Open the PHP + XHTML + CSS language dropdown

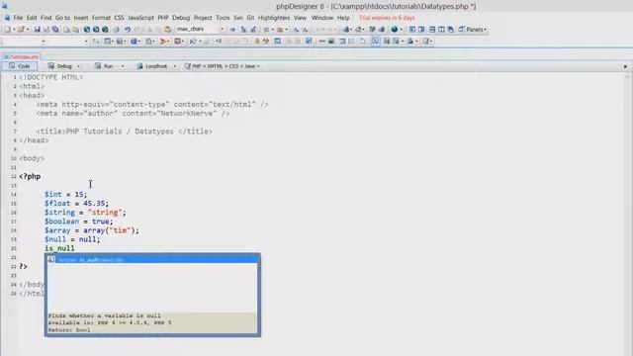(x=222, y=66)
